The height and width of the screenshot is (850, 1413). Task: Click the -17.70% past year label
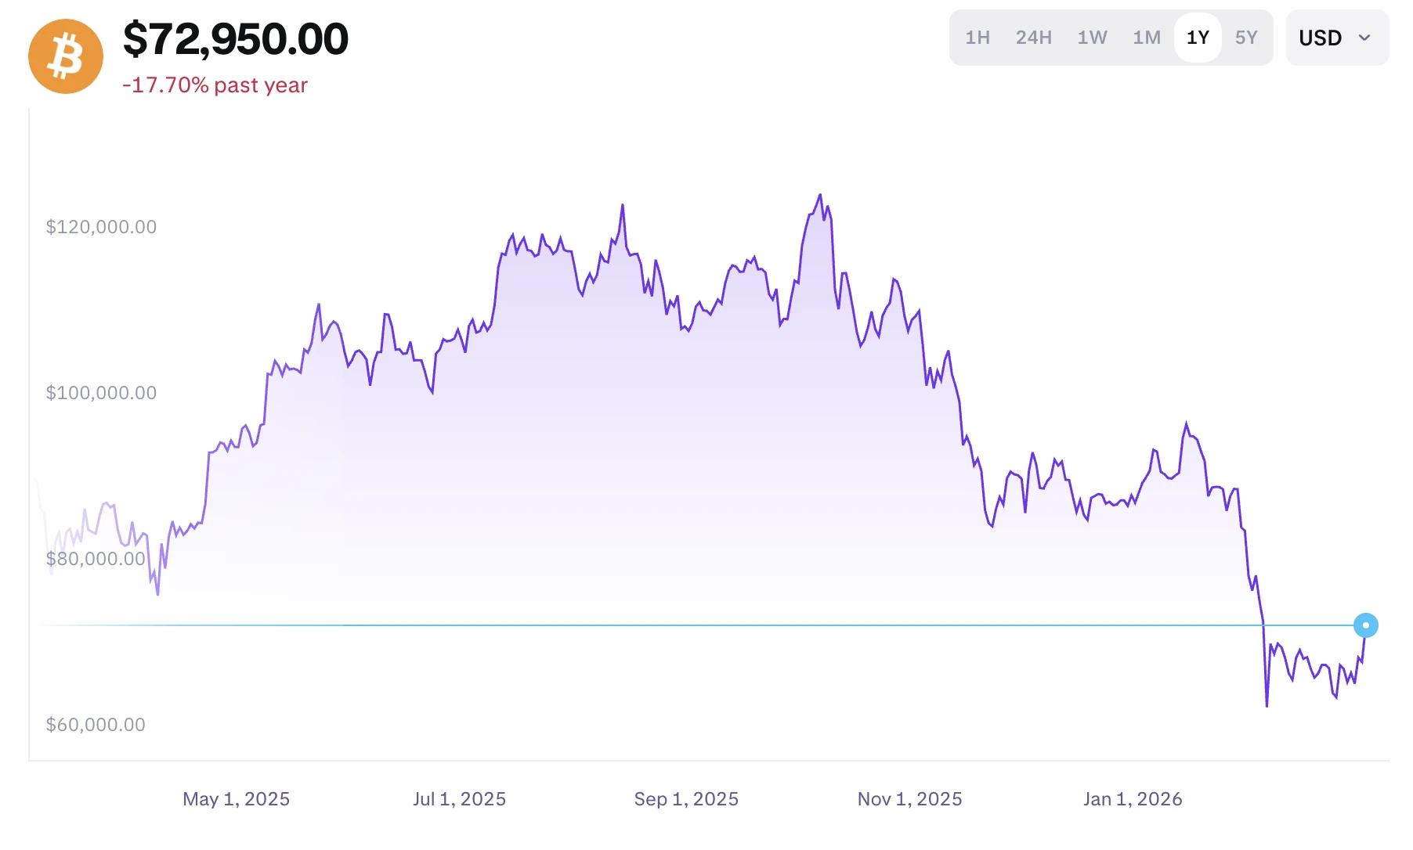pyautogui.click(x=215, y=85)
